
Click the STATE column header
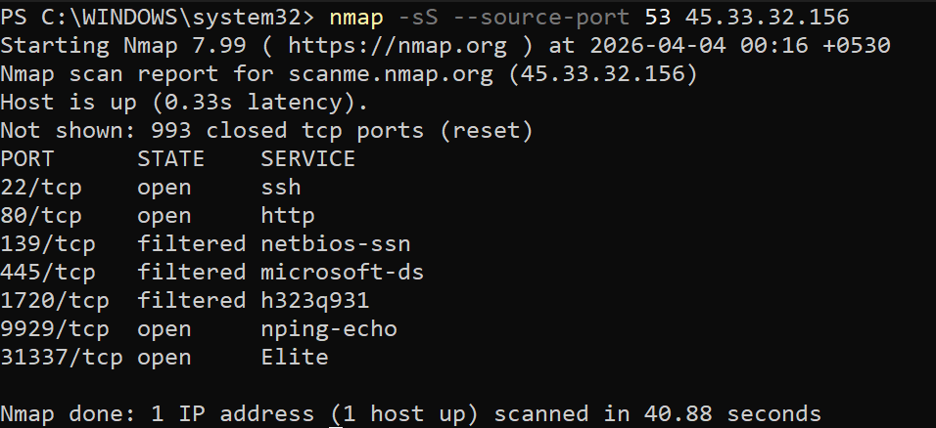(x=171, y=158)
